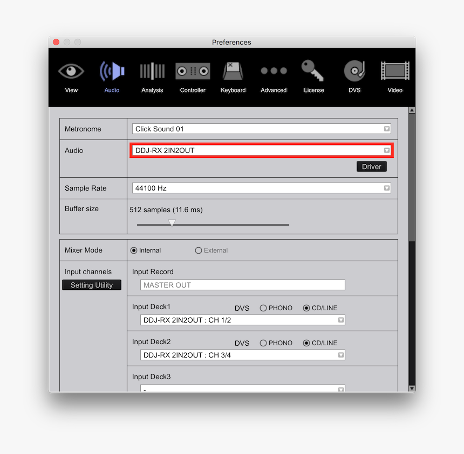
Task: Open the Controller device icon
Action: (193, 71)
